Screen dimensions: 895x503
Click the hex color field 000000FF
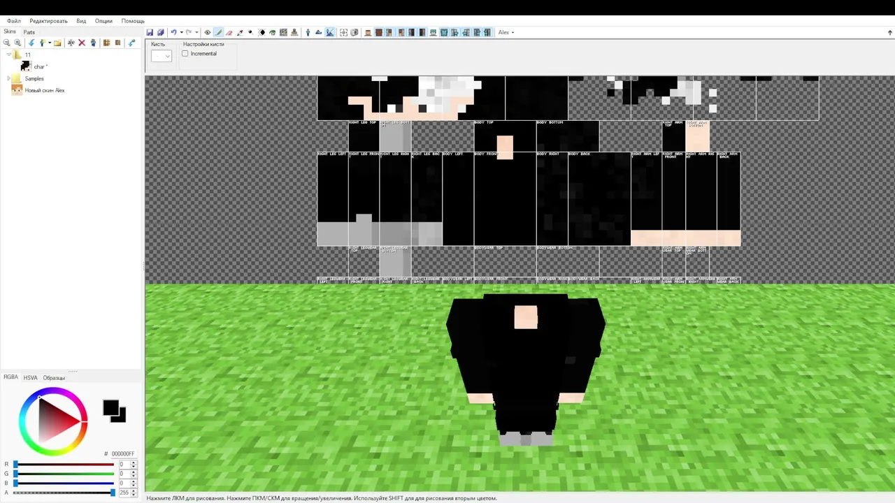pyautogui.click(x=123, y=454)
